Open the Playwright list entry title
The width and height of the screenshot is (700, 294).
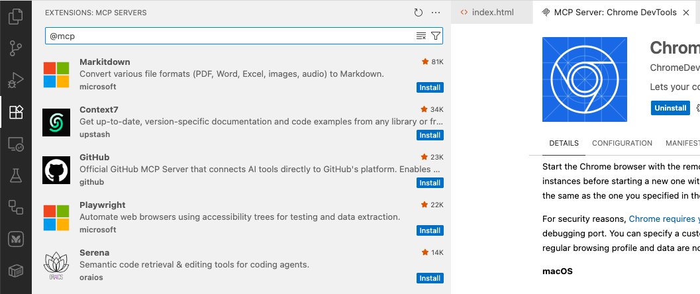click(102, 205)
